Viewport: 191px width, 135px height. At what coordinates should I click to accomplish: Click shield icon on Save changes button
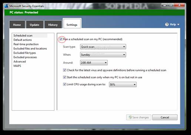pyautogui.click(x=130, y=117)
